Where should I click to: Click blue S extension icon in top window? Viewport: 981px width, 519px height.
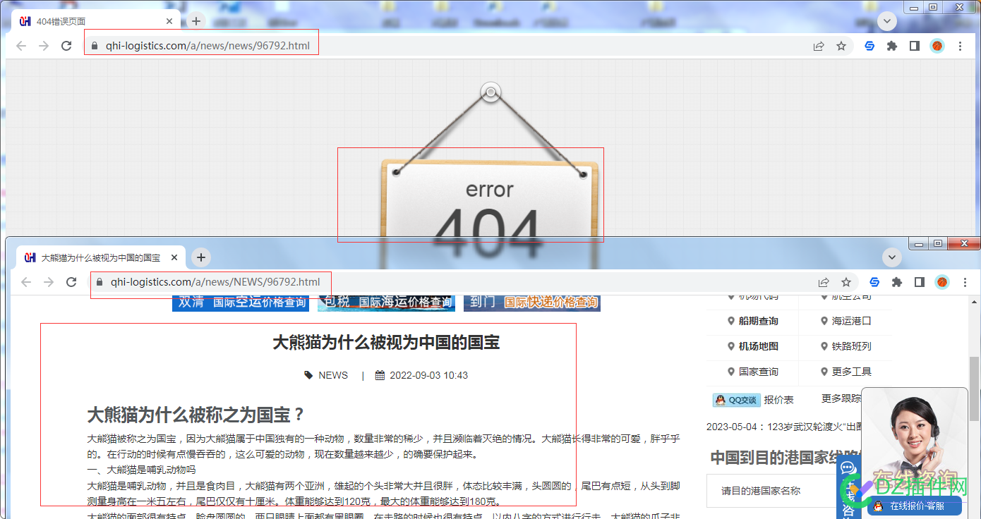[x=869, y=46]
